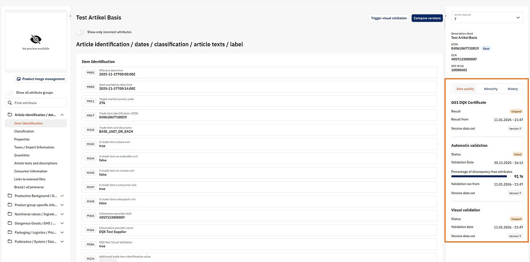The image size is (530, 262).
Task: Click the magnifier icon in Find attribute
Action: (x=10, y=103)
